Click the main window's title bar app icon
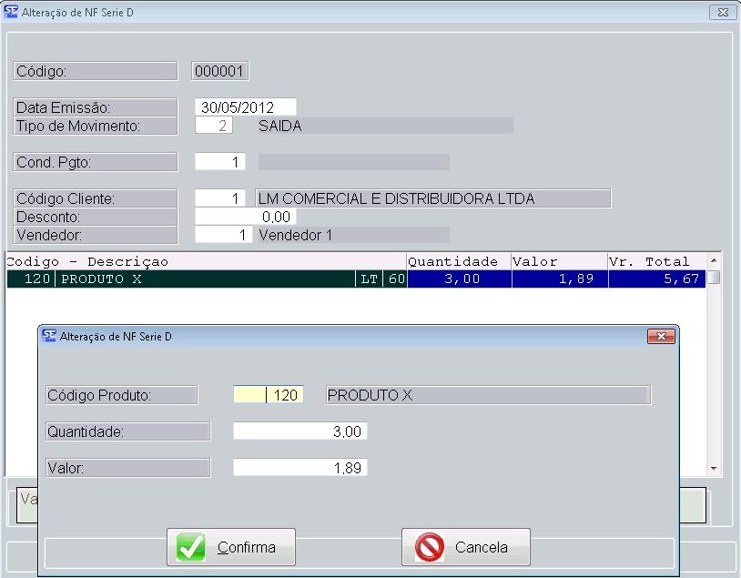Image resolution: width=741 pixels, height=578 pixels. (x=11, y=13)
